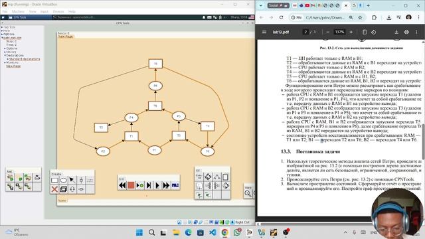Image resolution: width=425 pixels, height=239 pixels.
Task: Open Chrome extensions puzzle icon
Action: (x=374, y=17)
